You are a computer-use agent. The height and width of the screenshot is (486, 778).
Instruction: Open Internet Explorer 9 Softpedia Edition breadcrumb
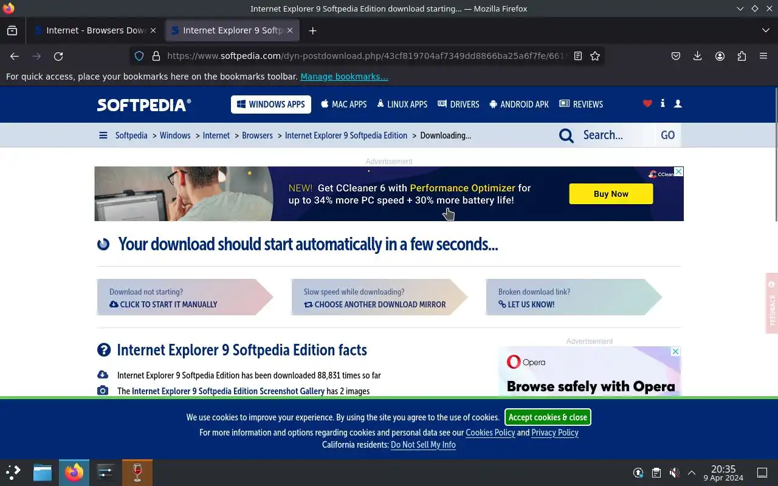(x=346, y=135)
